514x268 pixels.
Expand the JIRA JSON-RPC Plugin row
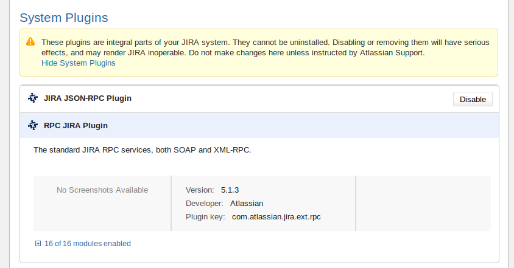coord(259,99)
